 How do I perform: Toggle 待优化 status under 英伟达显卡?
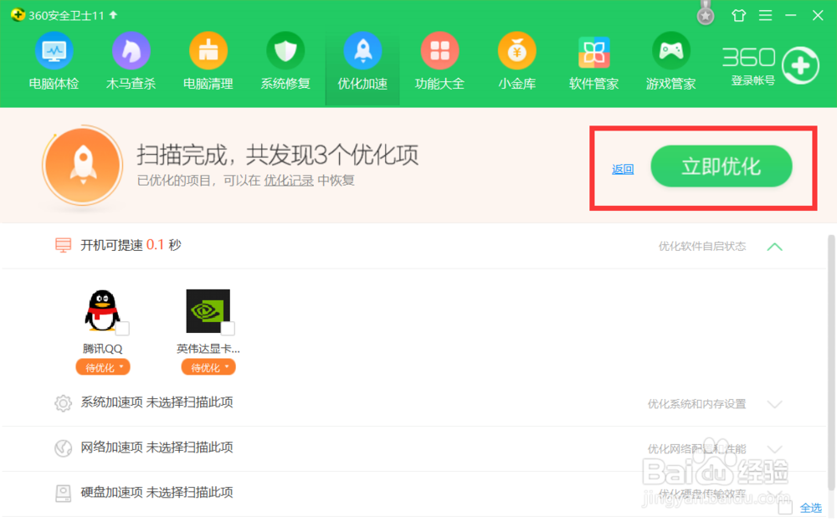point(208,366)
